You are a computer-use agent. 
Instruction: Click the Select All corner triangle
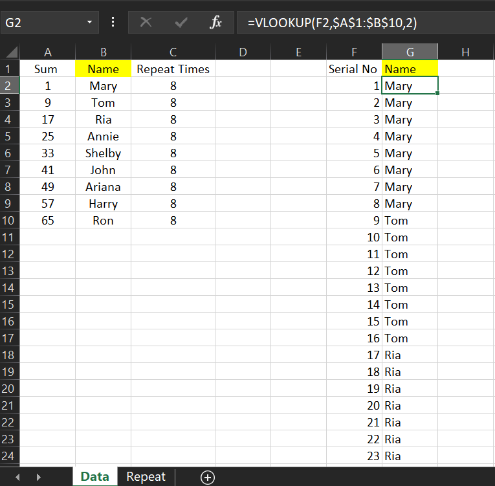(10, 52)
